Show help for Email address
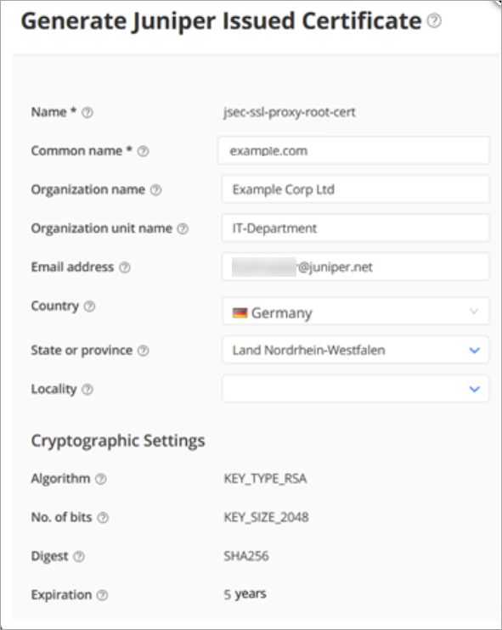The image size is (502, 630). (x=125, y=267)
